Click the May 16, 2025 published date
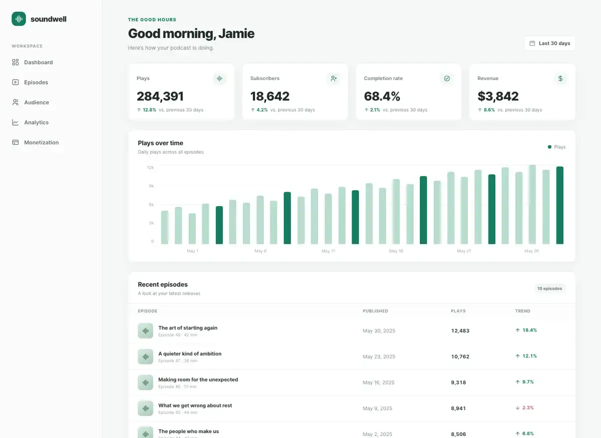This screenshot has height=438, width=601. (379, 382)
